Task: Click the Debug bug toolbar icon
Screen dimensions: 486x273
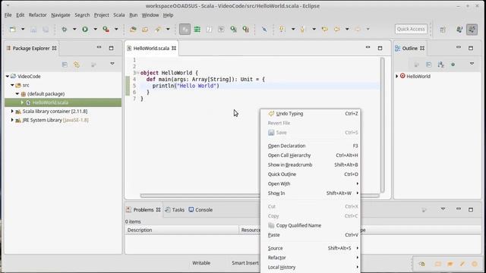Action: (64, 30)
